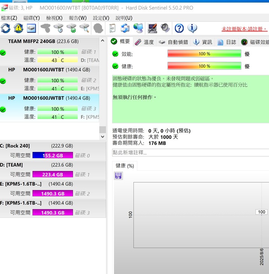
Task: Click the disk with green checkmark icon
Action: (71, 28)
